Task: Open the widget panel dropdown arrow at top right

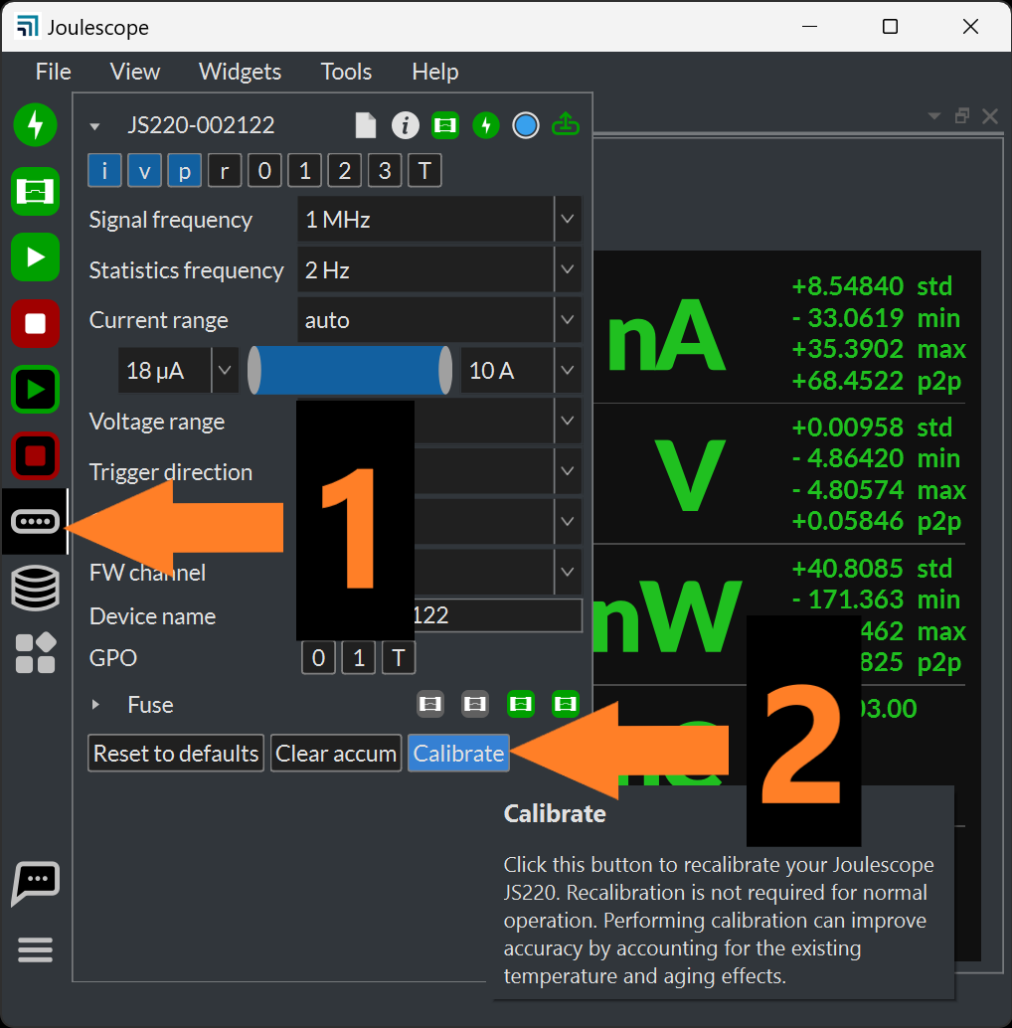Action: point(934,116)
